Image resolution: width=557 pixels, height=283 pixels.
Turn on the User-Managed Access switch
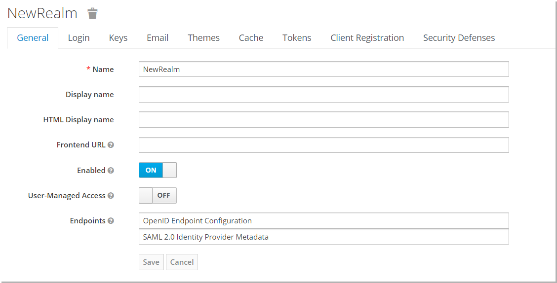[158, 195]
